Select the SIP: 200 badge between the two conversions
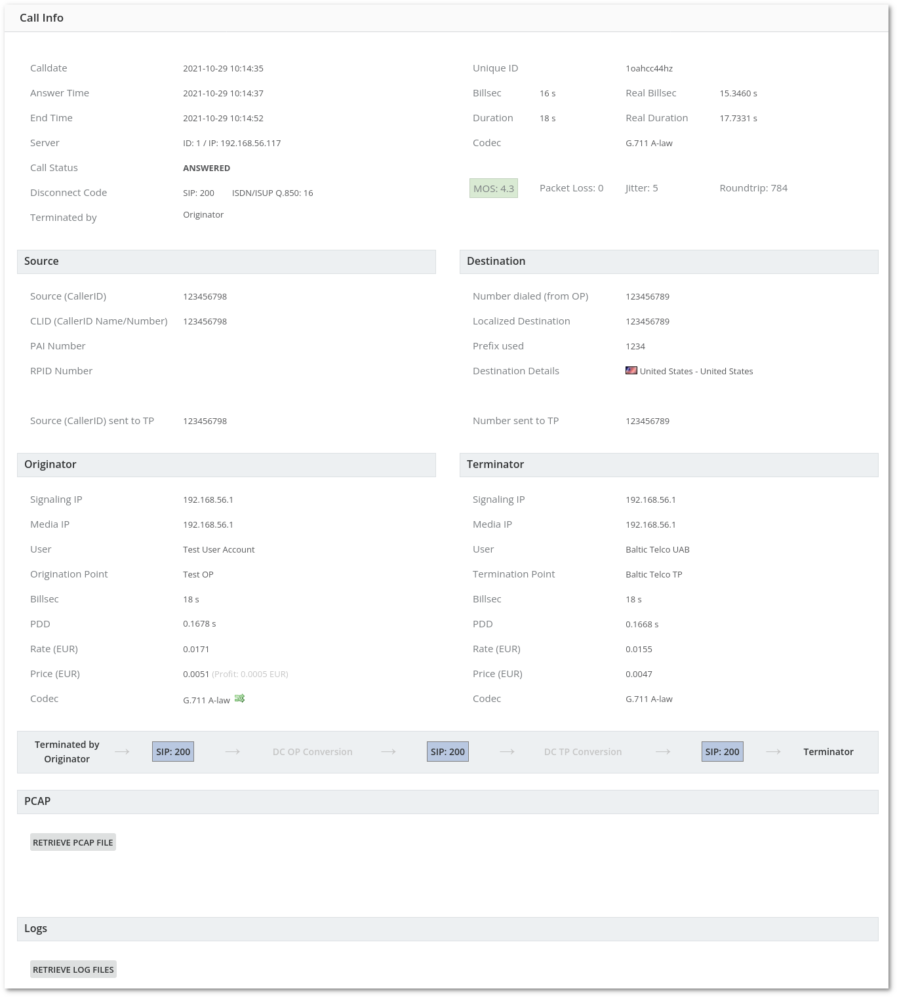The image size is (897, 997). coord(448,752)
